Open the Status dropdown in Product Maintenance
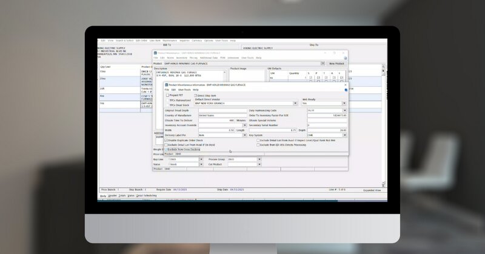 click(x=201, y=164)
